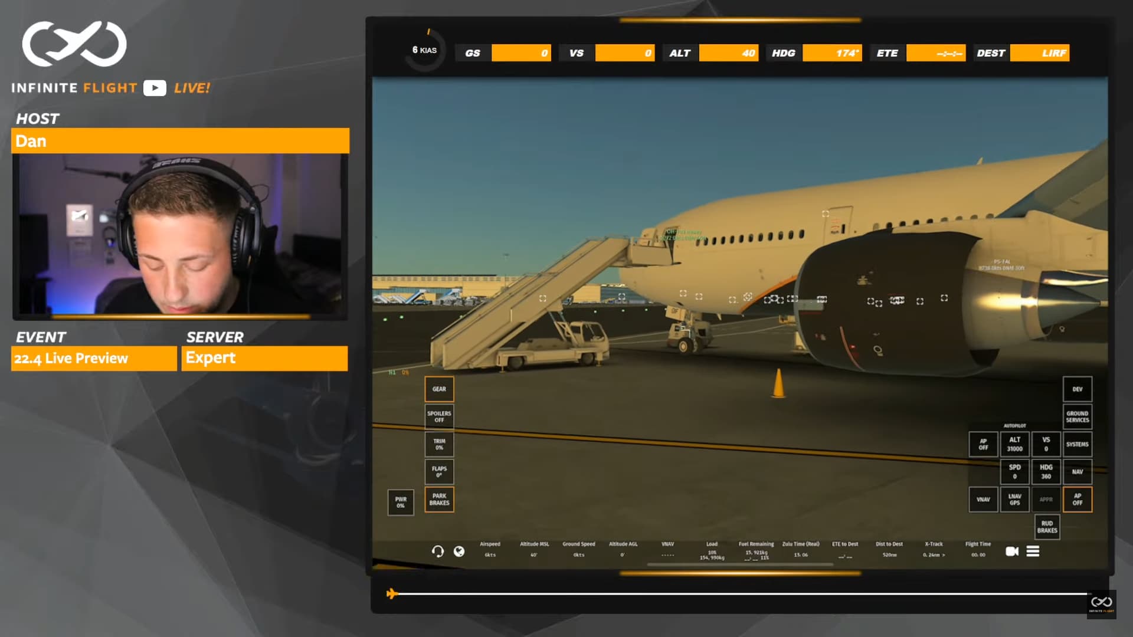Adjust the PWR 0% throttle slider
The image size is (1133, 637).
pyautogui.click(x=401, y=503)
